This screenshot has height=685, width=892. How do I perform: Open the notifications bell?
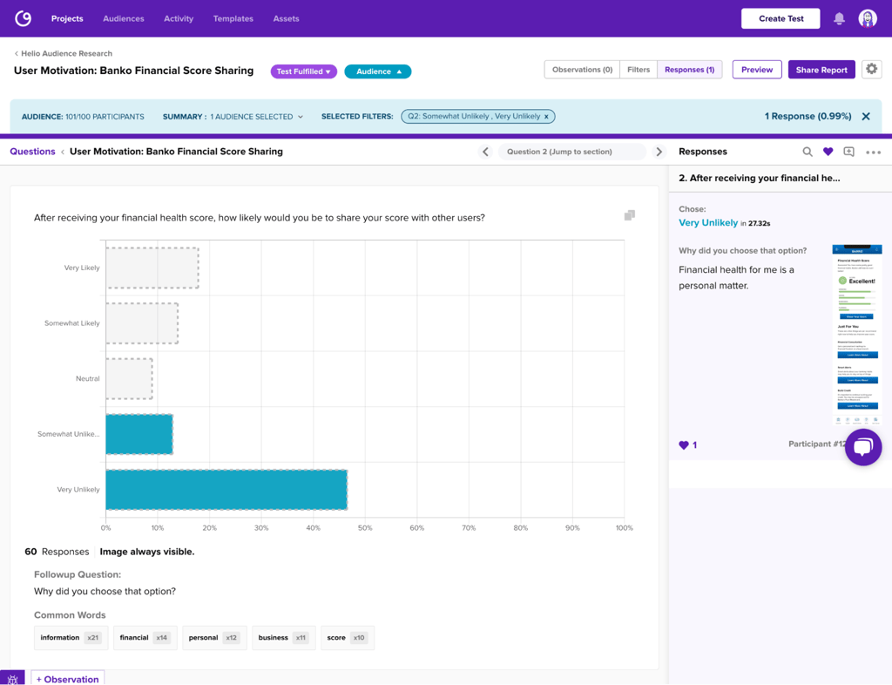[x=839, y=19]
